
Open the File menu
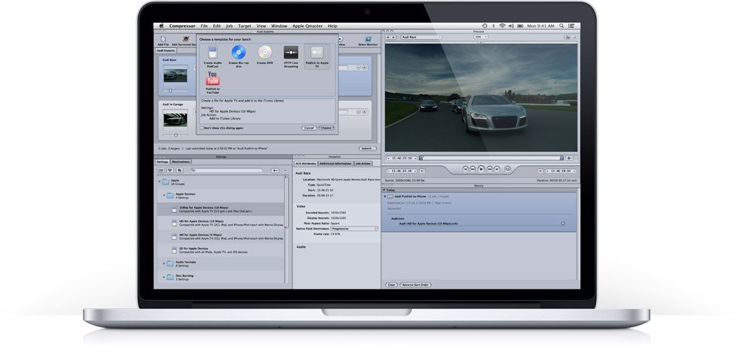tap(204, 26)
